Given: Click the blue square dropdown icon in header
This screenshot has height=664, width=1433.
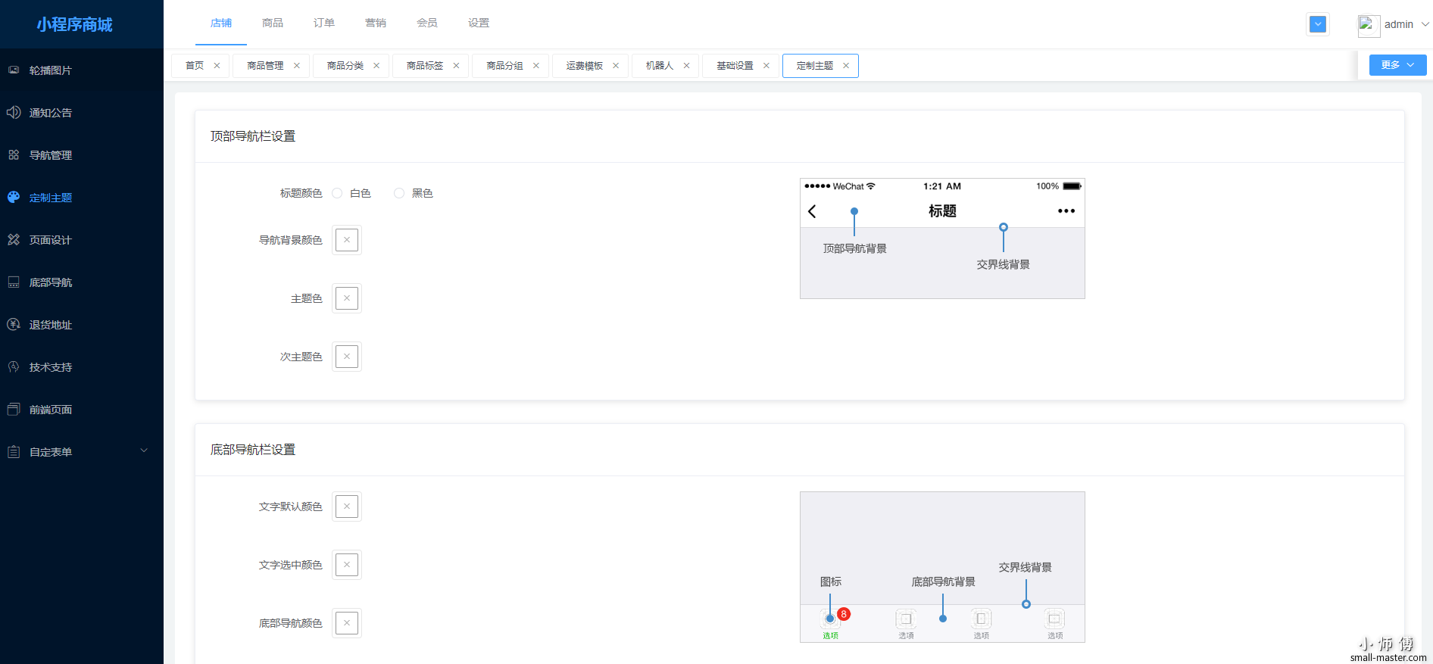Looking at the screenshot, I should [1318, 24].
